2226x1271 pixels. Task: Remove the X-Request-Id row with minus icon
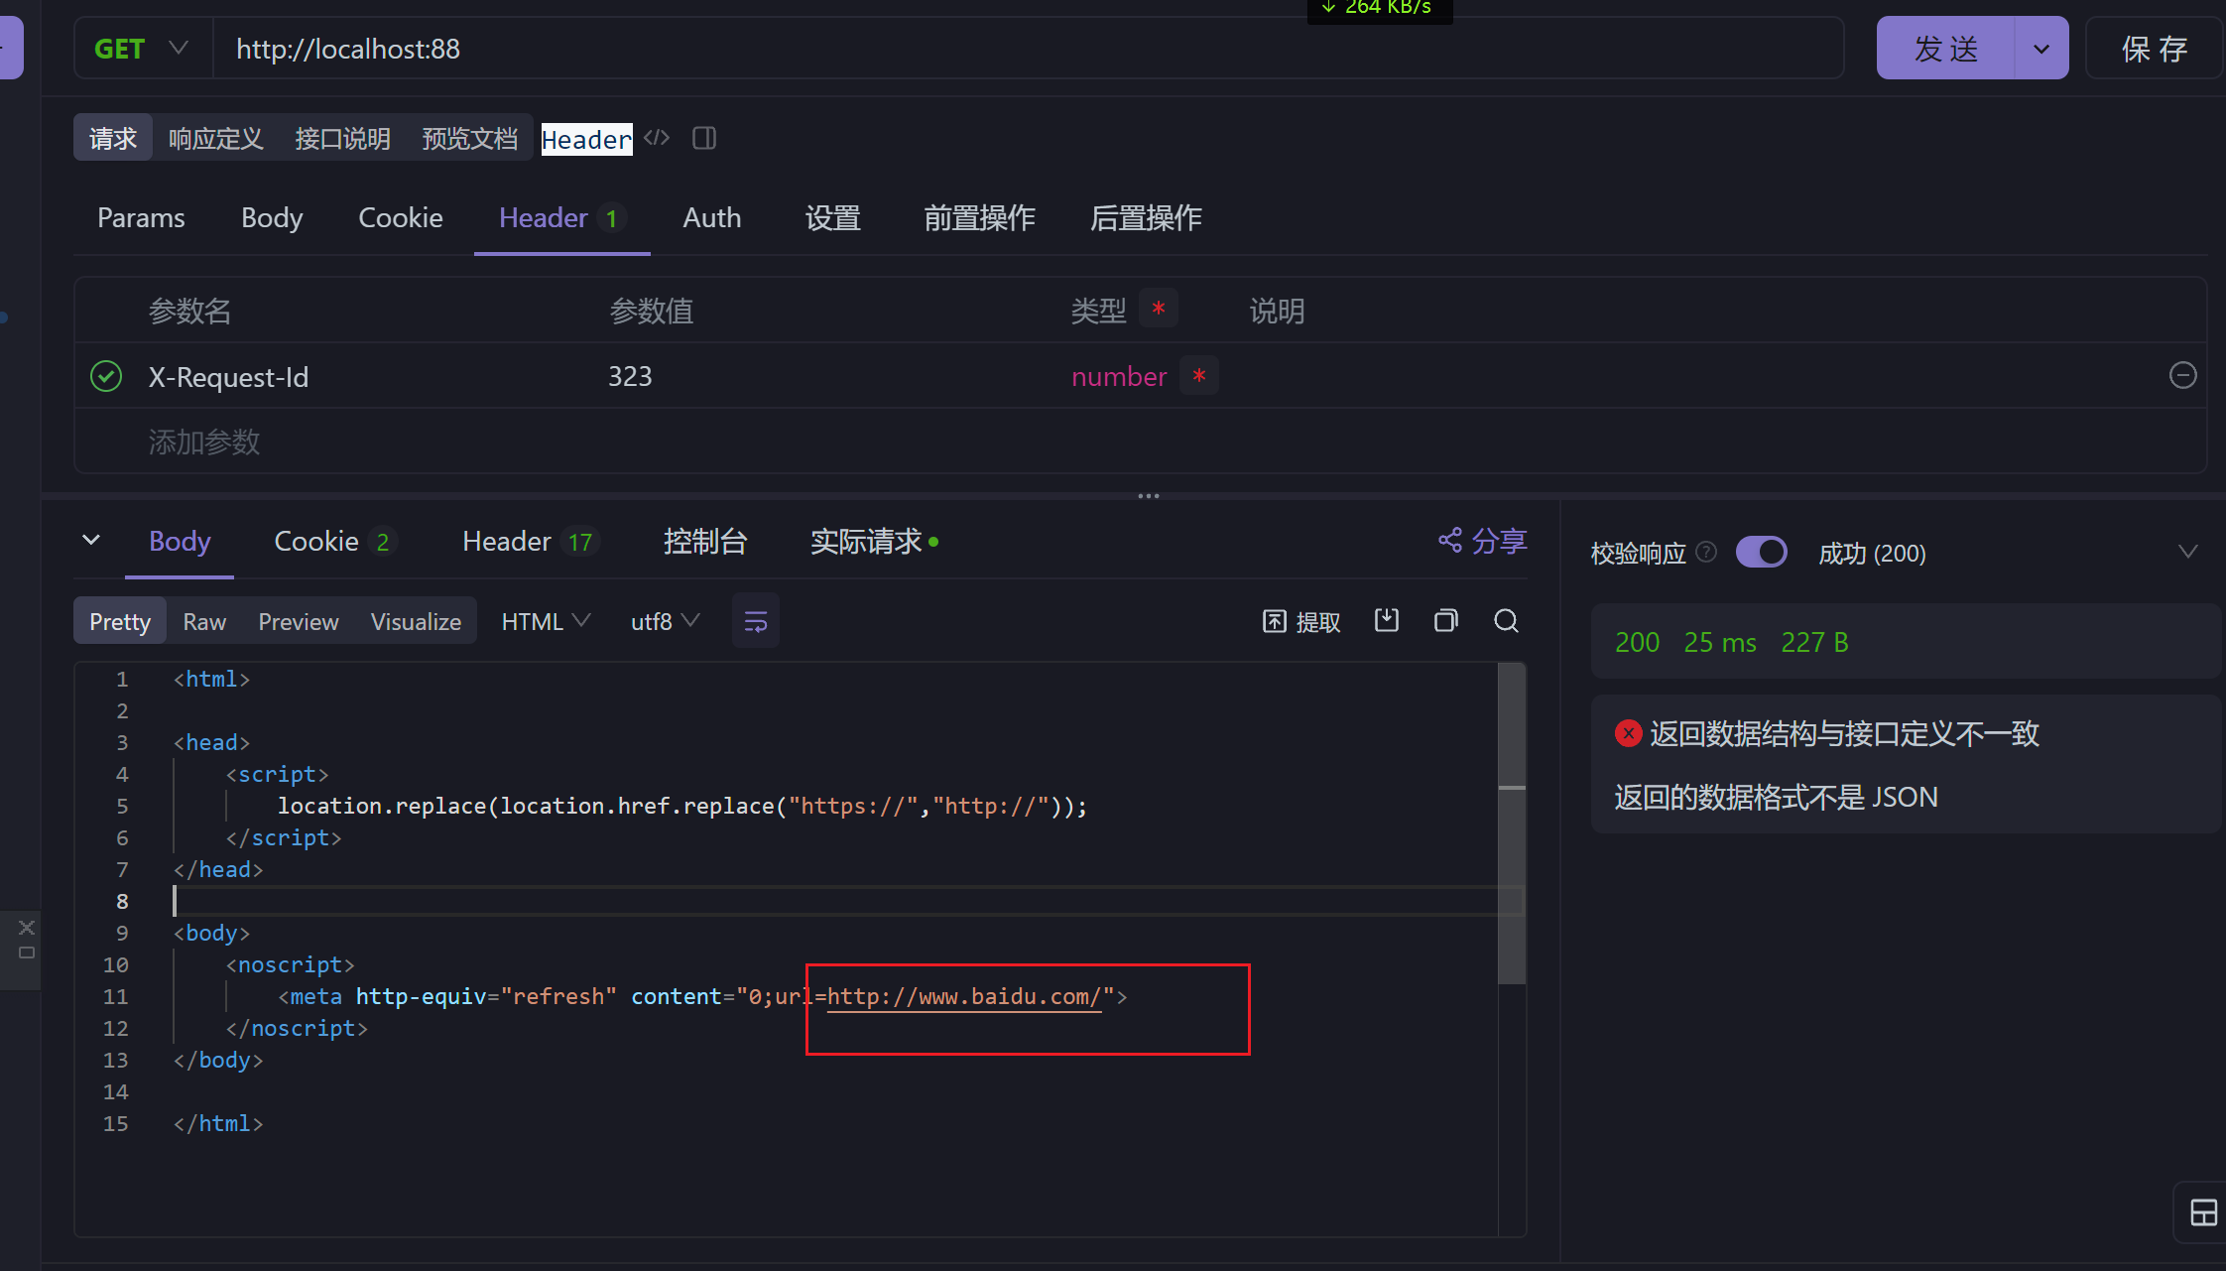2182,375
